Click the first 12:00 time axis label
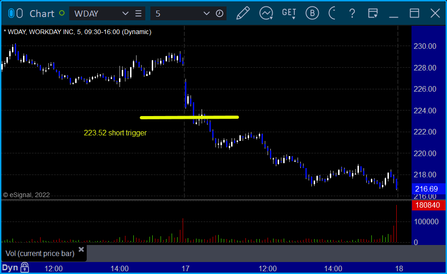The image size is (447, 274). (x=54, y=268)
